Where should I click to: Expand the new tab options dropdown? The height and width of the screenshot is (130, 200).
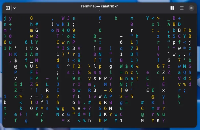(15, 8)
